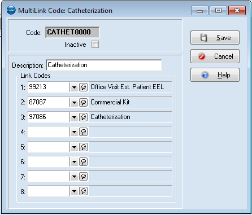
Task: Click the empty link code 4 field
Action: click(49, 132)
